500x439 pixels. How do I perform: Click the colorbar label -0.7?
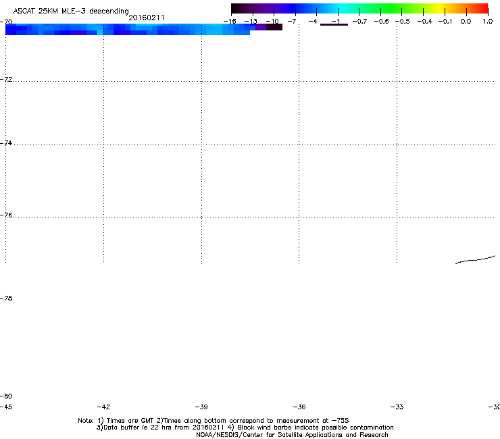(359, 22)
